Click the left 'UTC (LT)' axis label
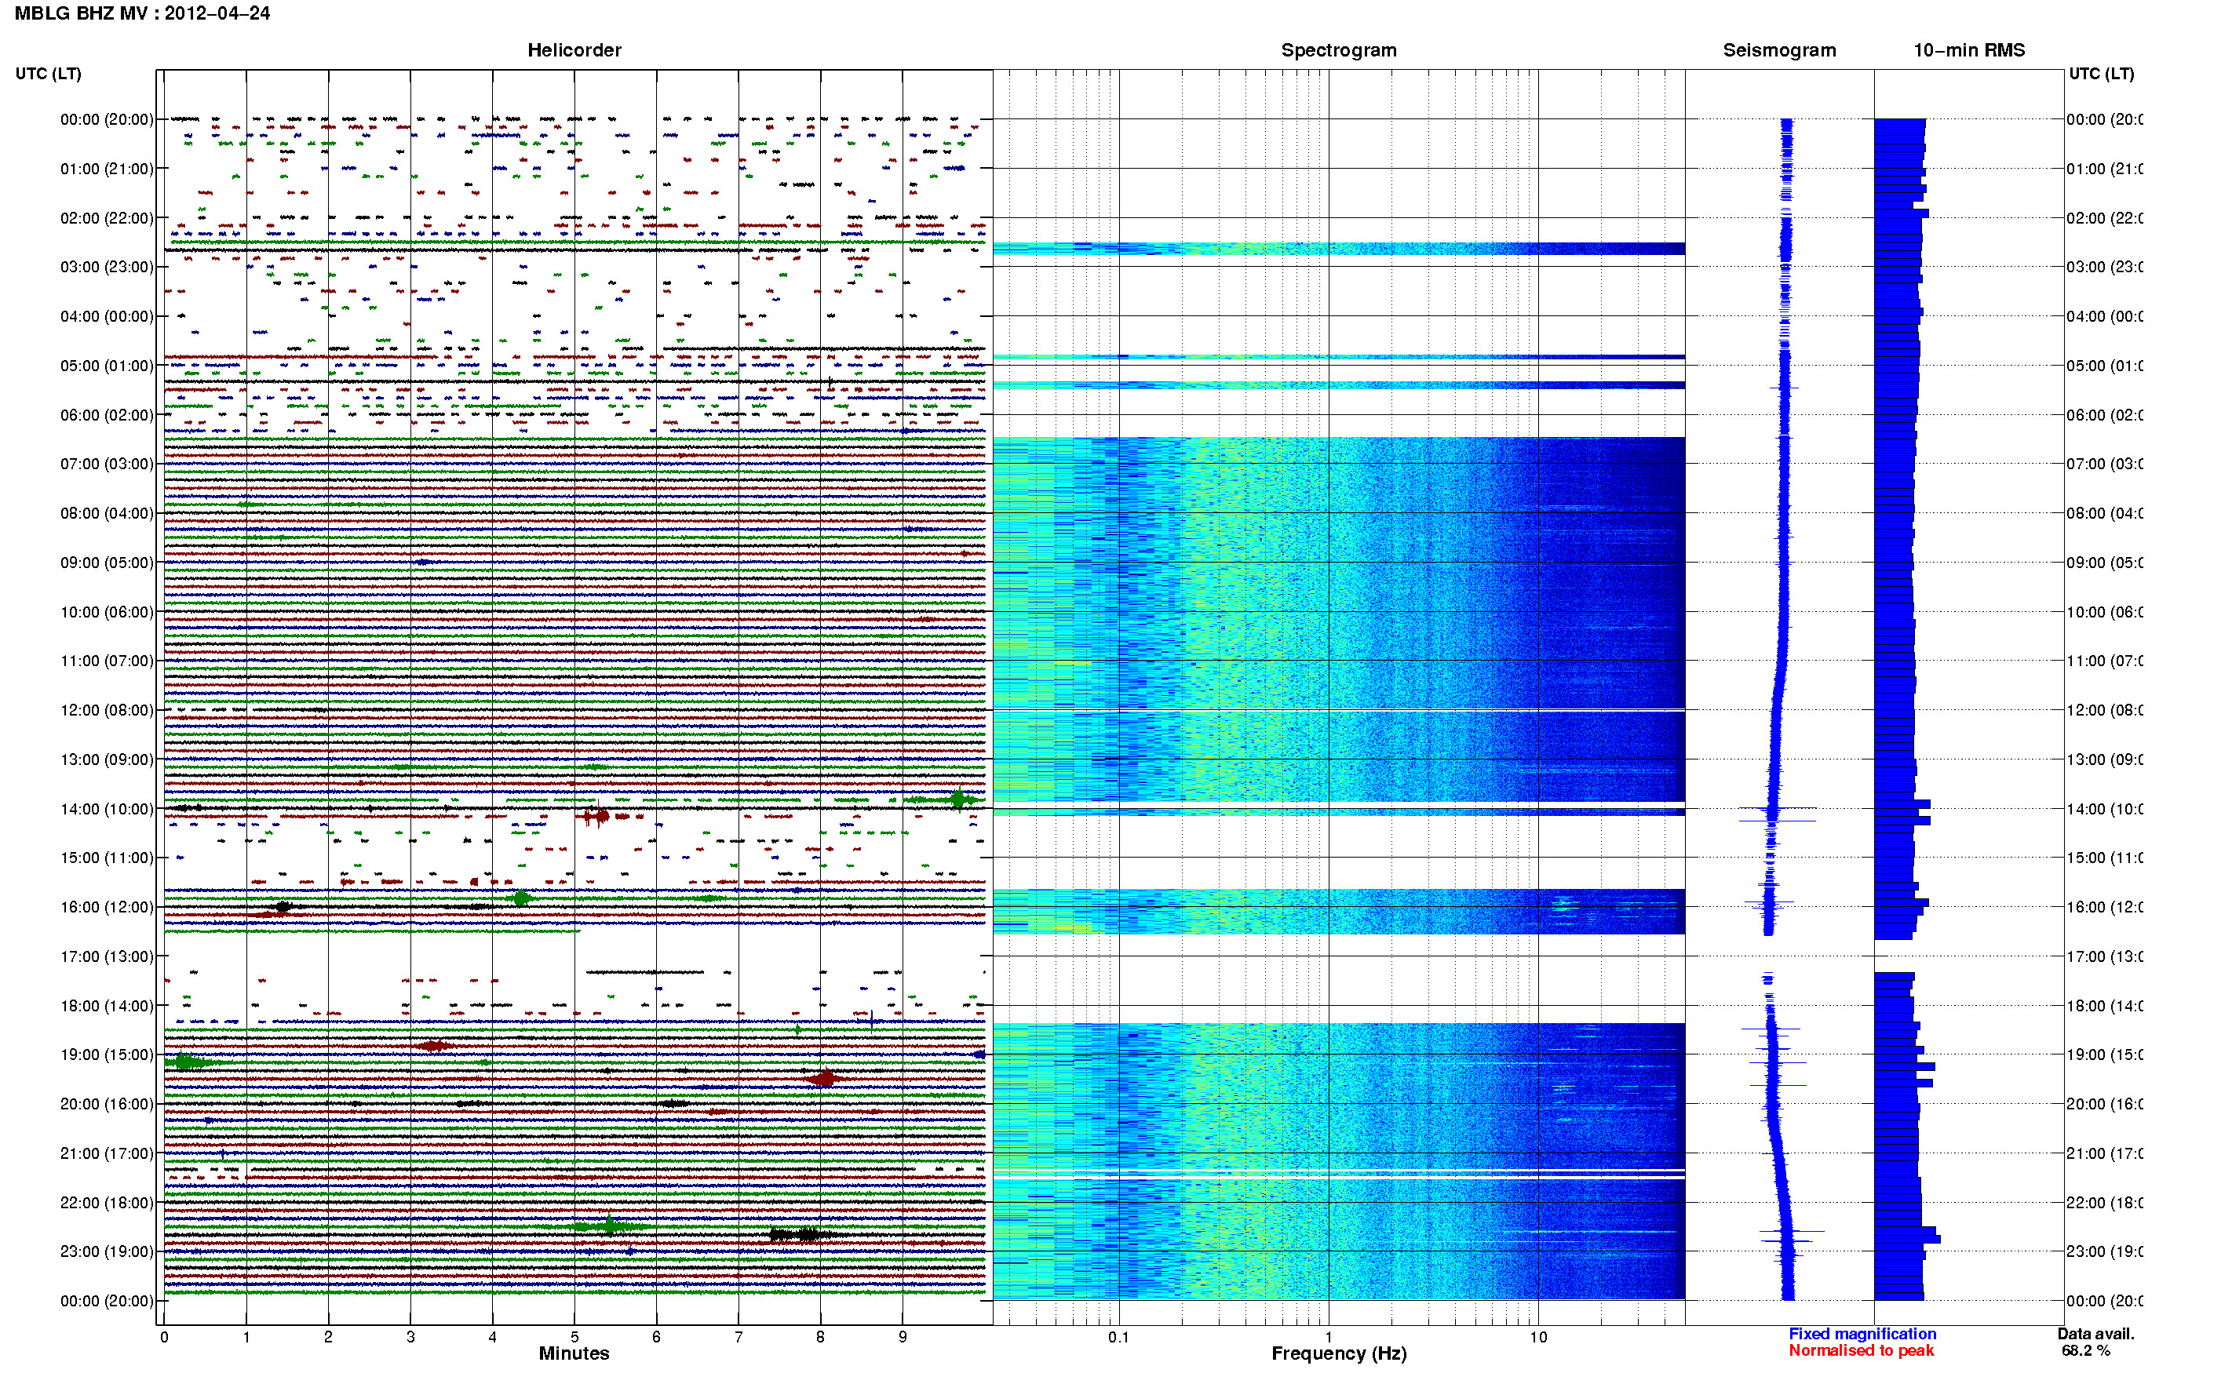The width and height of the screenshot is (2232, 1395). pos(48,74)
